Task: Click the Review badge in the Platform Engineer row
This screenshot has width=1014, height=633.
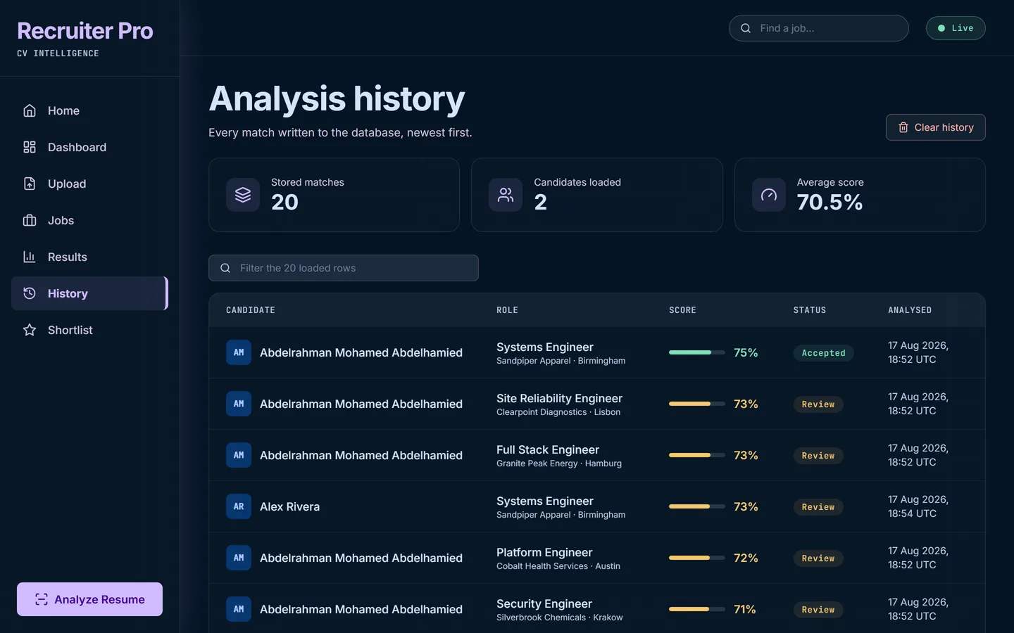Action: coord(818,558)
